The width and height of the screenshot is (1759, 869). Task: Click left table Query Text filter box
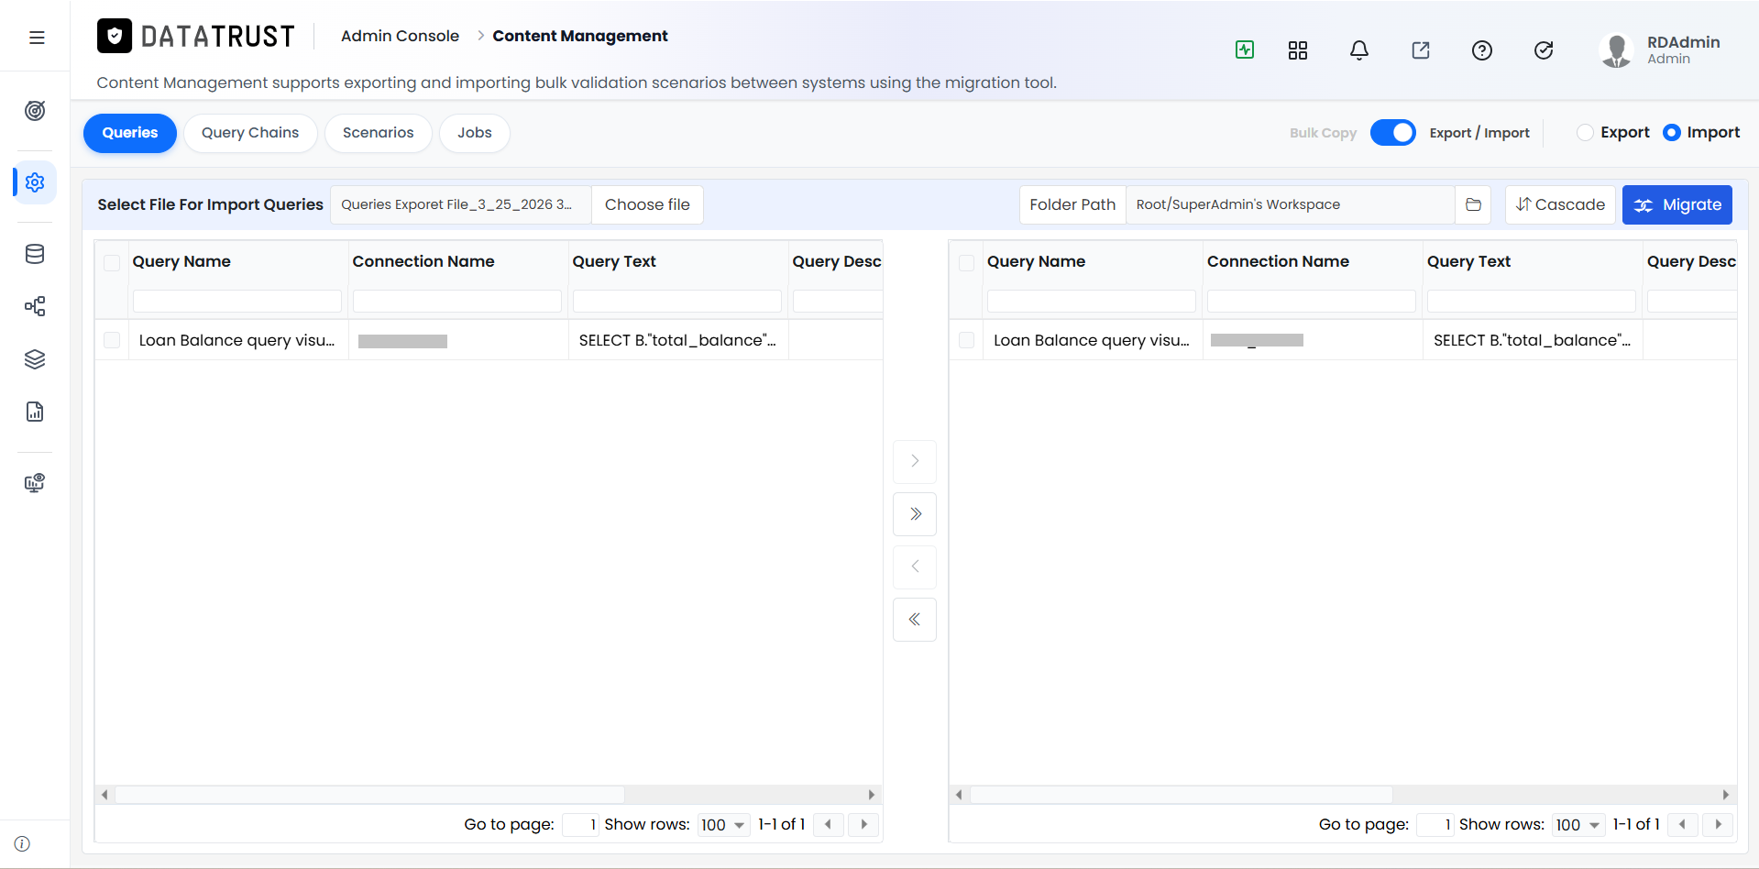point(676,301)
